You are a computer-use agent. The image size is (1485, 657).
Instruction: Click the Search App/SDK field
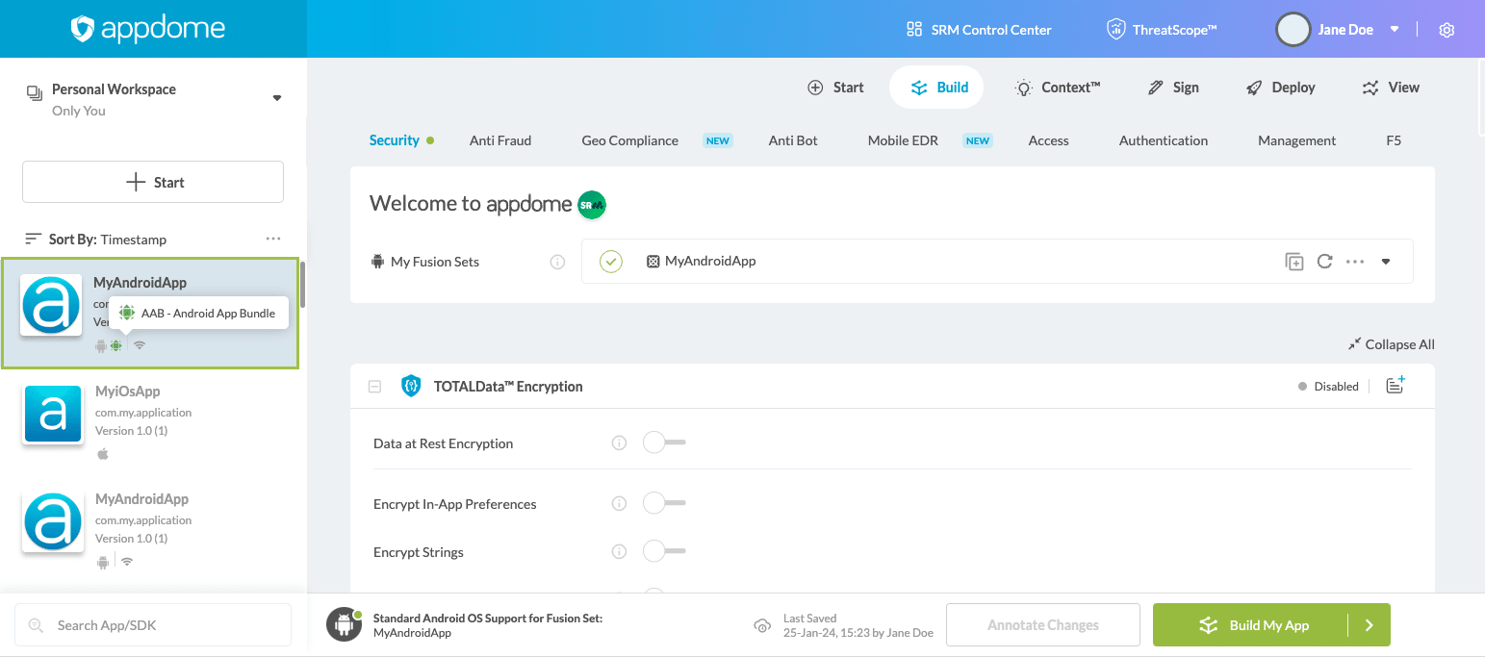point(152,624)
